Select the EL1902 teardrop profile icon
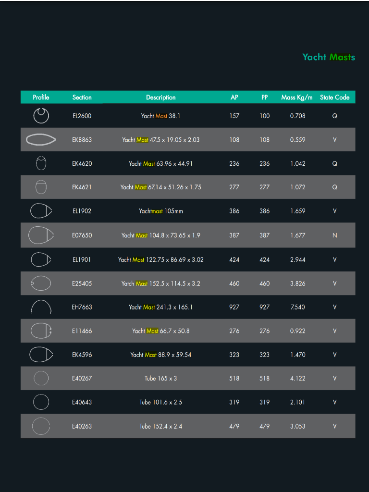This screenshot has width=369, height=492. click(x=41, y=211)
